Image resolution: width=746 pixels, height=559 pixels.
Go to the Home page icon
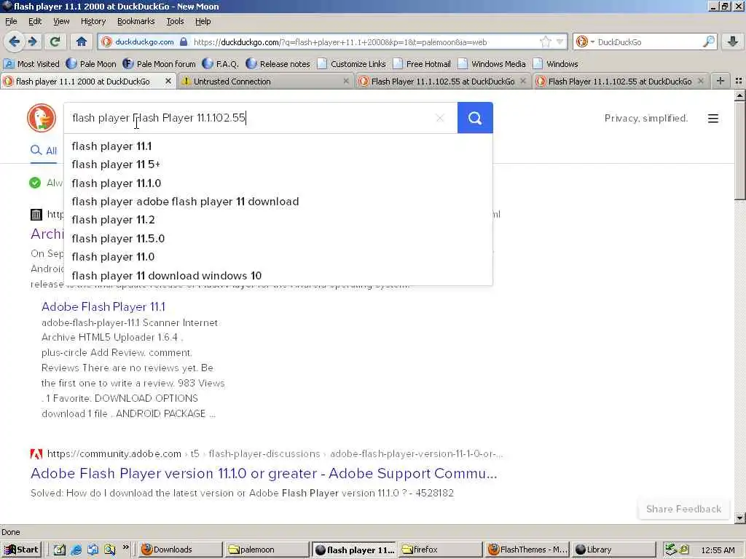(x=82, y=41)
